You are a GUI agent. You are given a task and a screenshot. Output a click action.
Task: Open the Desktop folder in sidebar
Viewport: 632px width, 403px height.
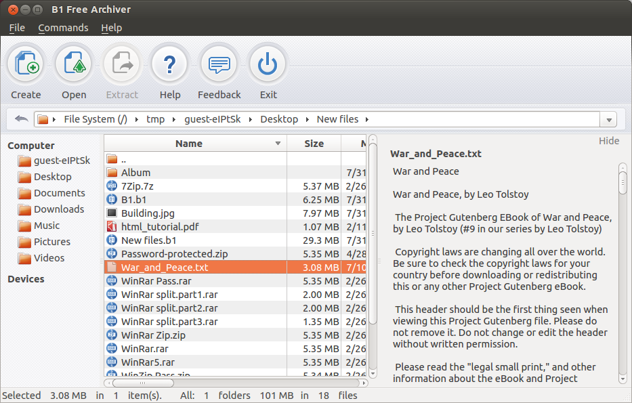(x=45, y=177)
